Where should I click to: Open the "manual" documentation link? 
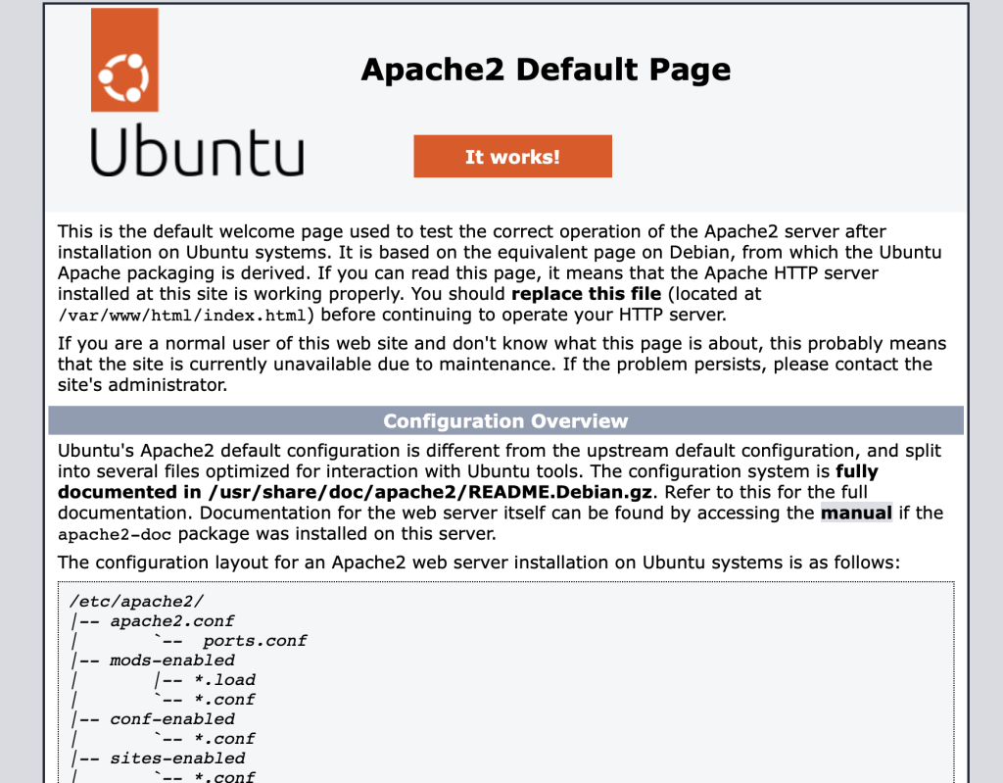[856, 513]
